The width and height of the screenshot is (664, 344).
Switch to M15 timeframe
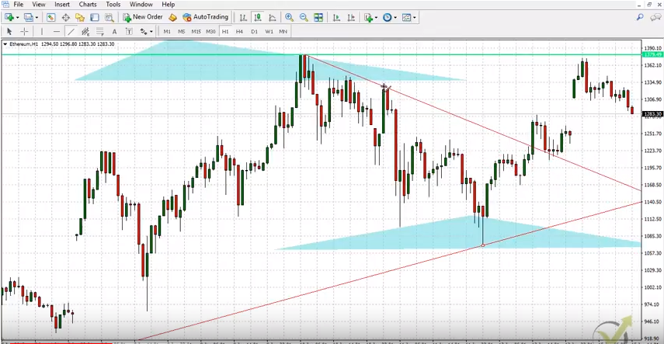coord(196,31)
